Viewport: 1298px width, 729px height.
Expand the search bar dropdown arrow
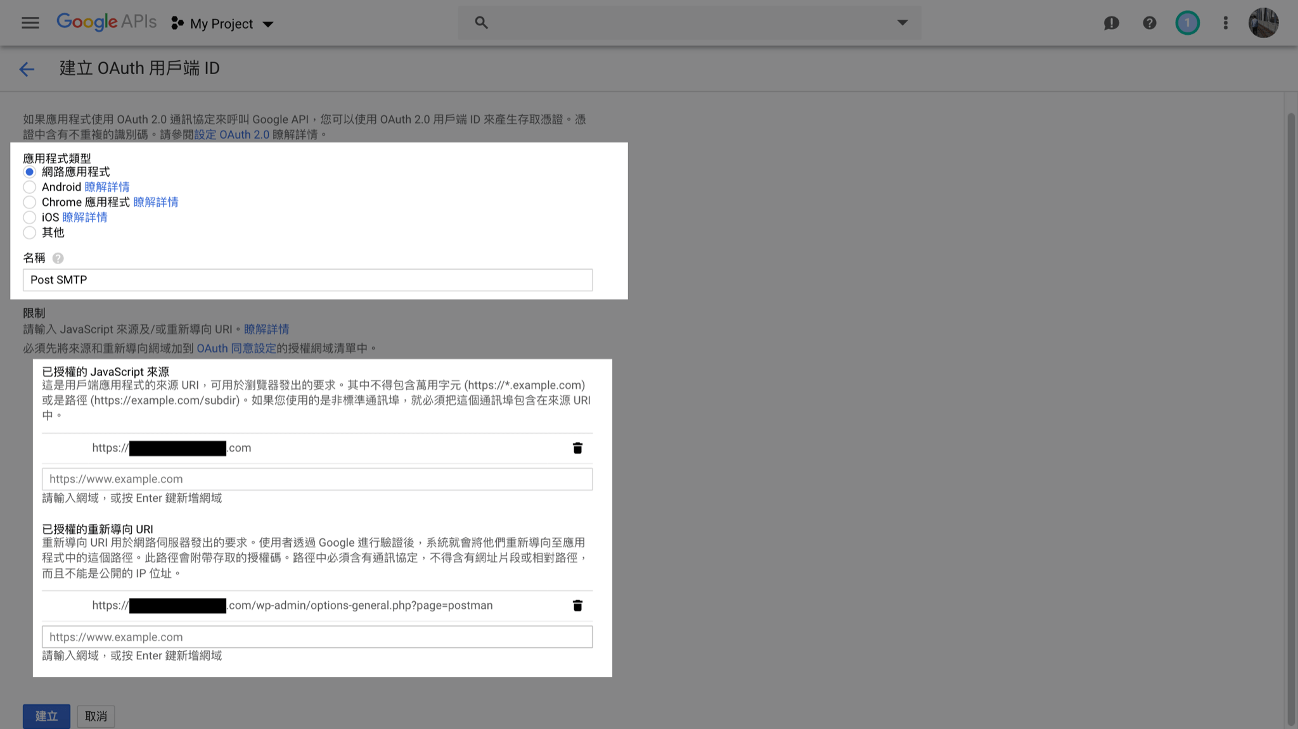coord(902,23)
